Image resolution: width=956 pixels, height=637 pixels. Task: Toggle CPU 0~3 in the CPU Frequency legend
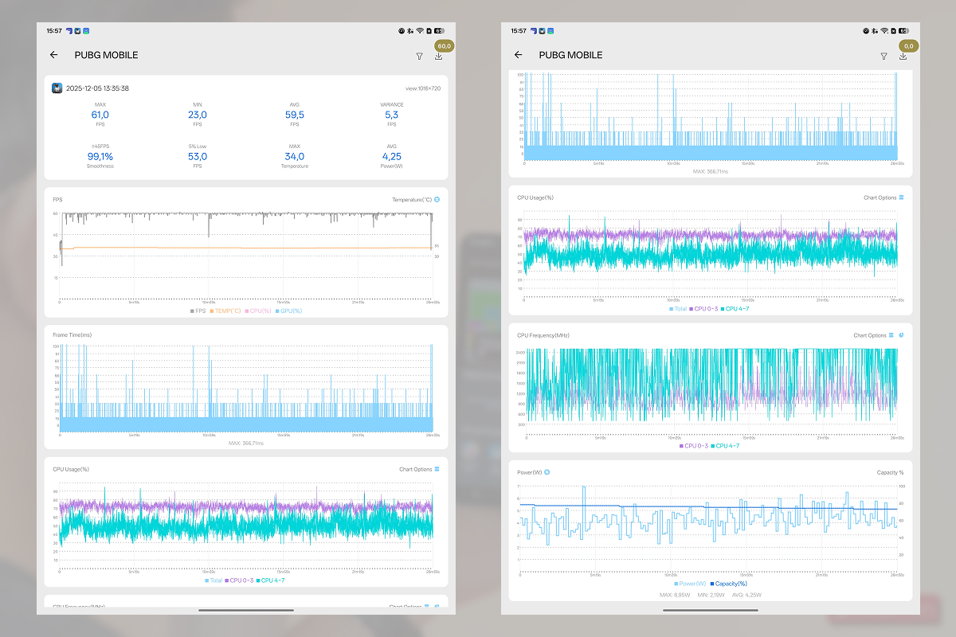(x=693, y=446)
